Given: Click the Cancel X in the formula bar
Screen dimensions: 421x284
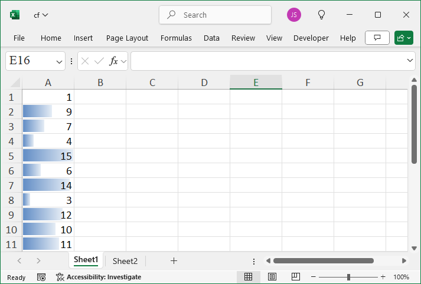Looking at the screenshot, I should pos(85,61).
